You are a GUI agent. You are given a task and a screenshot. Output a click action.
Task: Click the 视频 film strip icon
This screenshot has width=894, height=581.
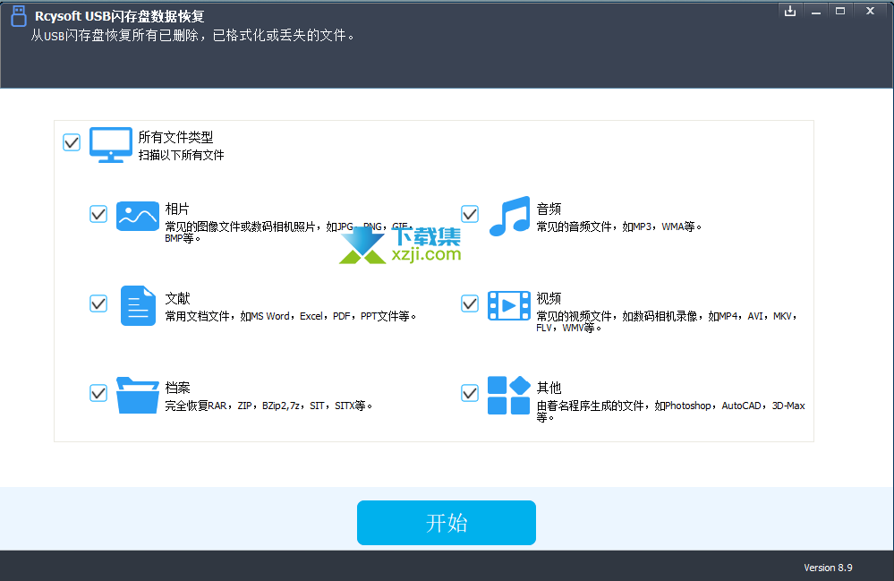coord(508,305)
